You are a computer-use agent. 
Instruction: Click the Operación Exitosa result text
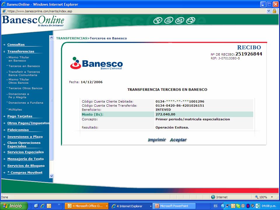tap(172, 127)
